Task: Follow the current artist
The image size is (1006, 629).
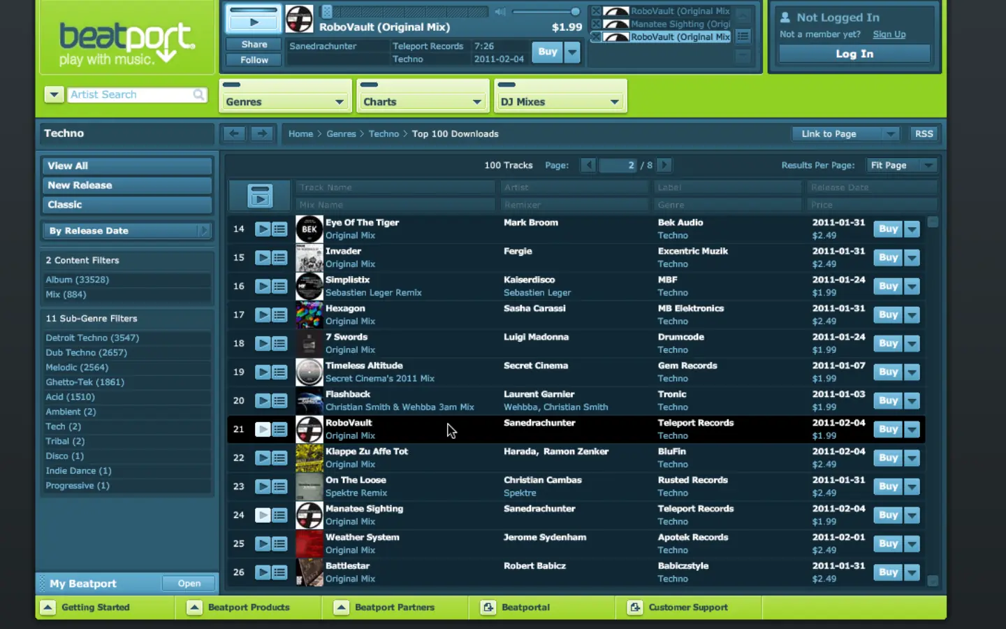Action: click(254, 59)
